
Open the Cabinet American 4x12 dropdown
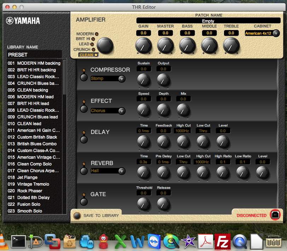[262, 33]
